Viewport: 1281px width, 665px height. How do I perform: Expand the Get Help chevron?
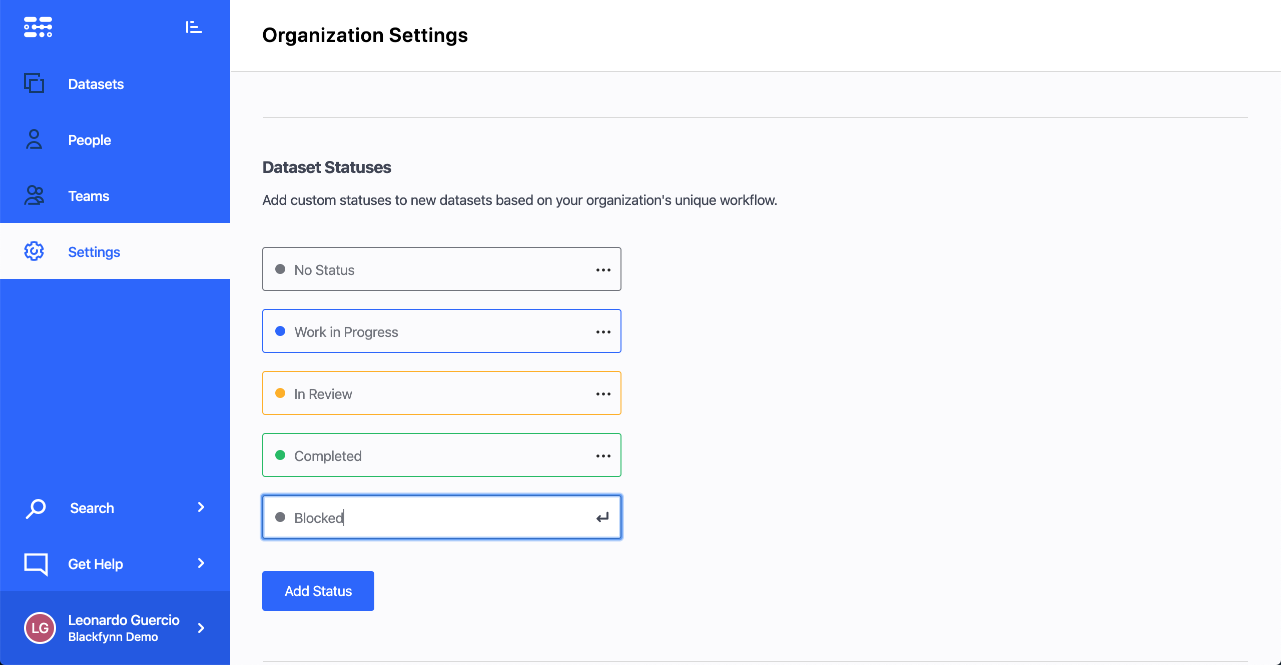pyautogui.click(x=201, y=563)
